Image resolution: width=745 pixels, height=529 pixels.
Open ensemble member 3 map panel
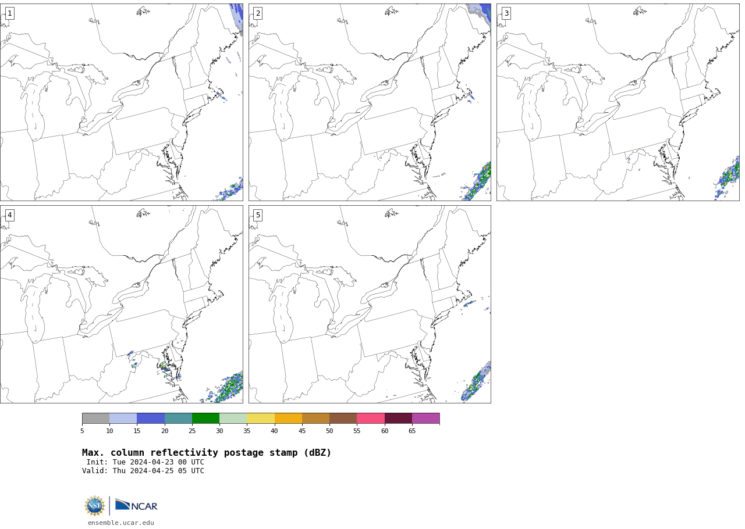tap(618, 102)
